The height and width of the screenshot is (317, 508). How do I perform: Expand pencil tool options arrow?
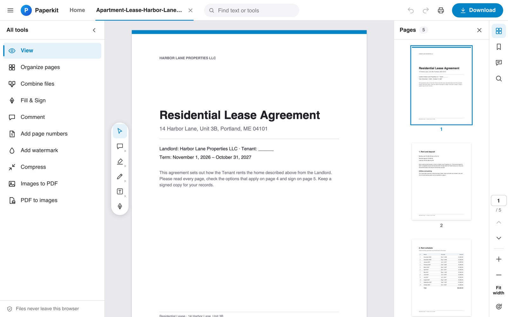(x=125, y=181)
